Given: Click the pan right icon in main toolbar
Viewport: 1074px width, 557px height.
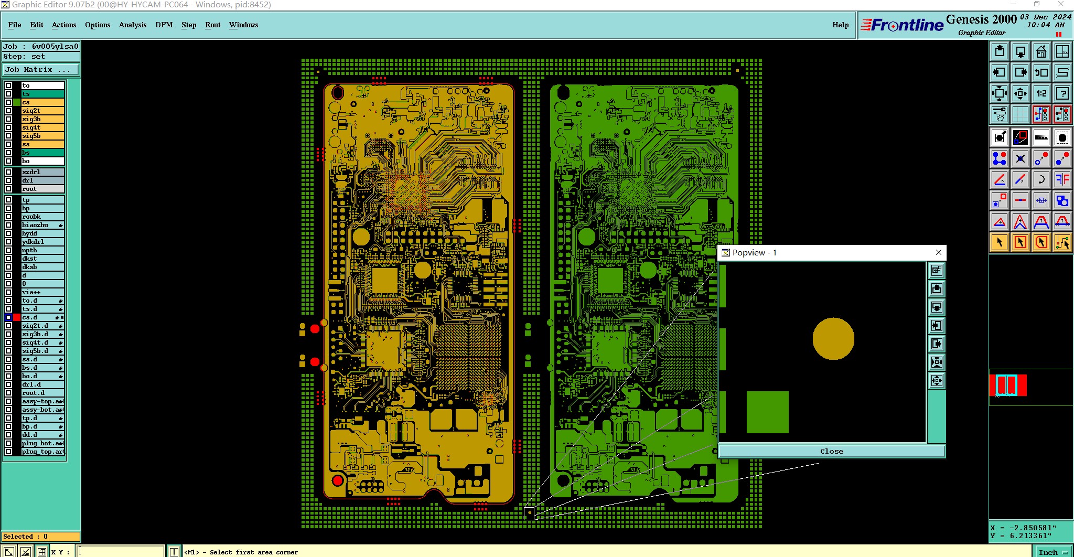Looking at the screenshot, I should tap(1021, 72).
